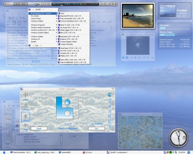This screenshot has height=154, width=193.
Task: Launch Rainmeter from the submenu
Action: [73, 37]
